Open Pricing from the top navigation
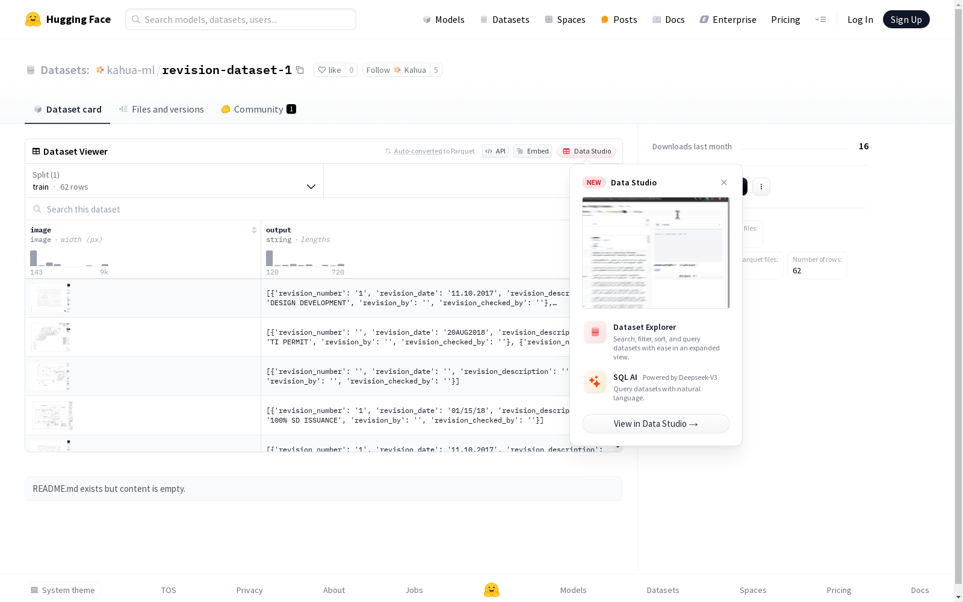 point(785,19)
